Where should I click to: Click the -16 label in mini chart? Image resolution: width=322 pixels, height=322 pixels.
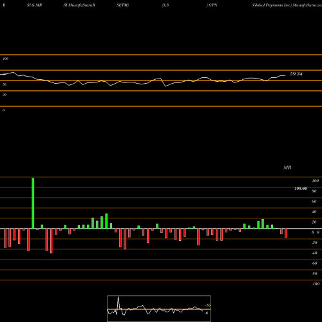207,305
